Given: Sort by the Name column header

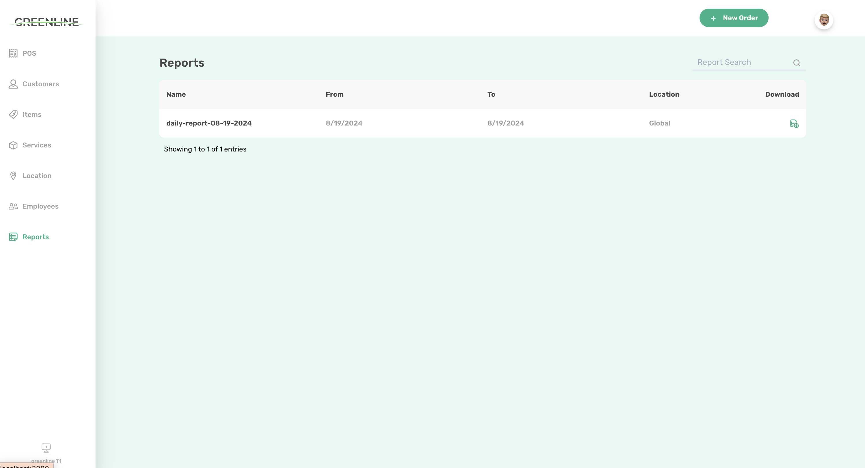Looking at the screenshot, I should click(x=176, y=94).
